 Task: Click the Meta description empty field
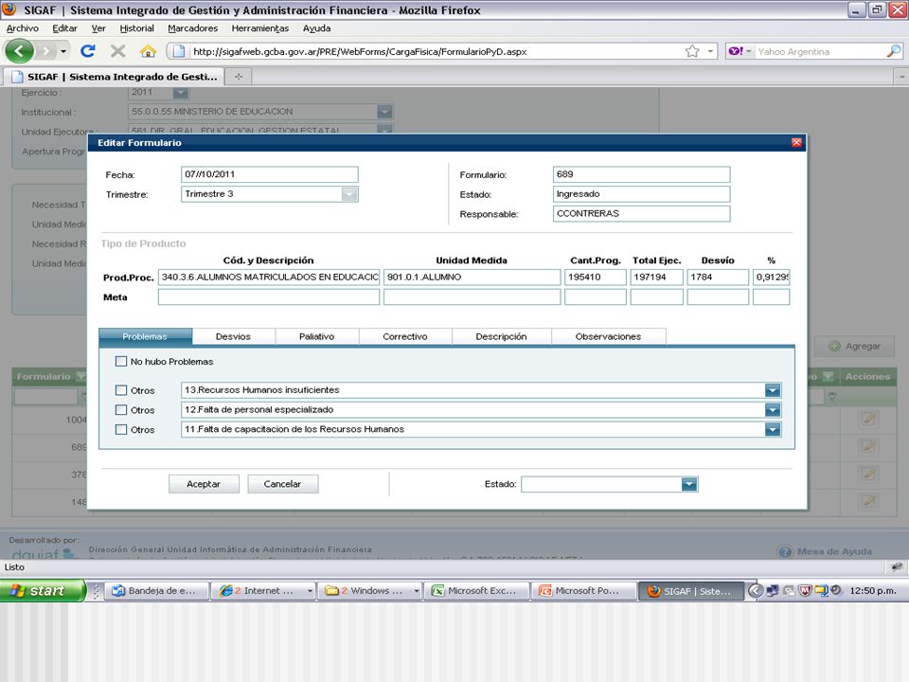(268, 296)
